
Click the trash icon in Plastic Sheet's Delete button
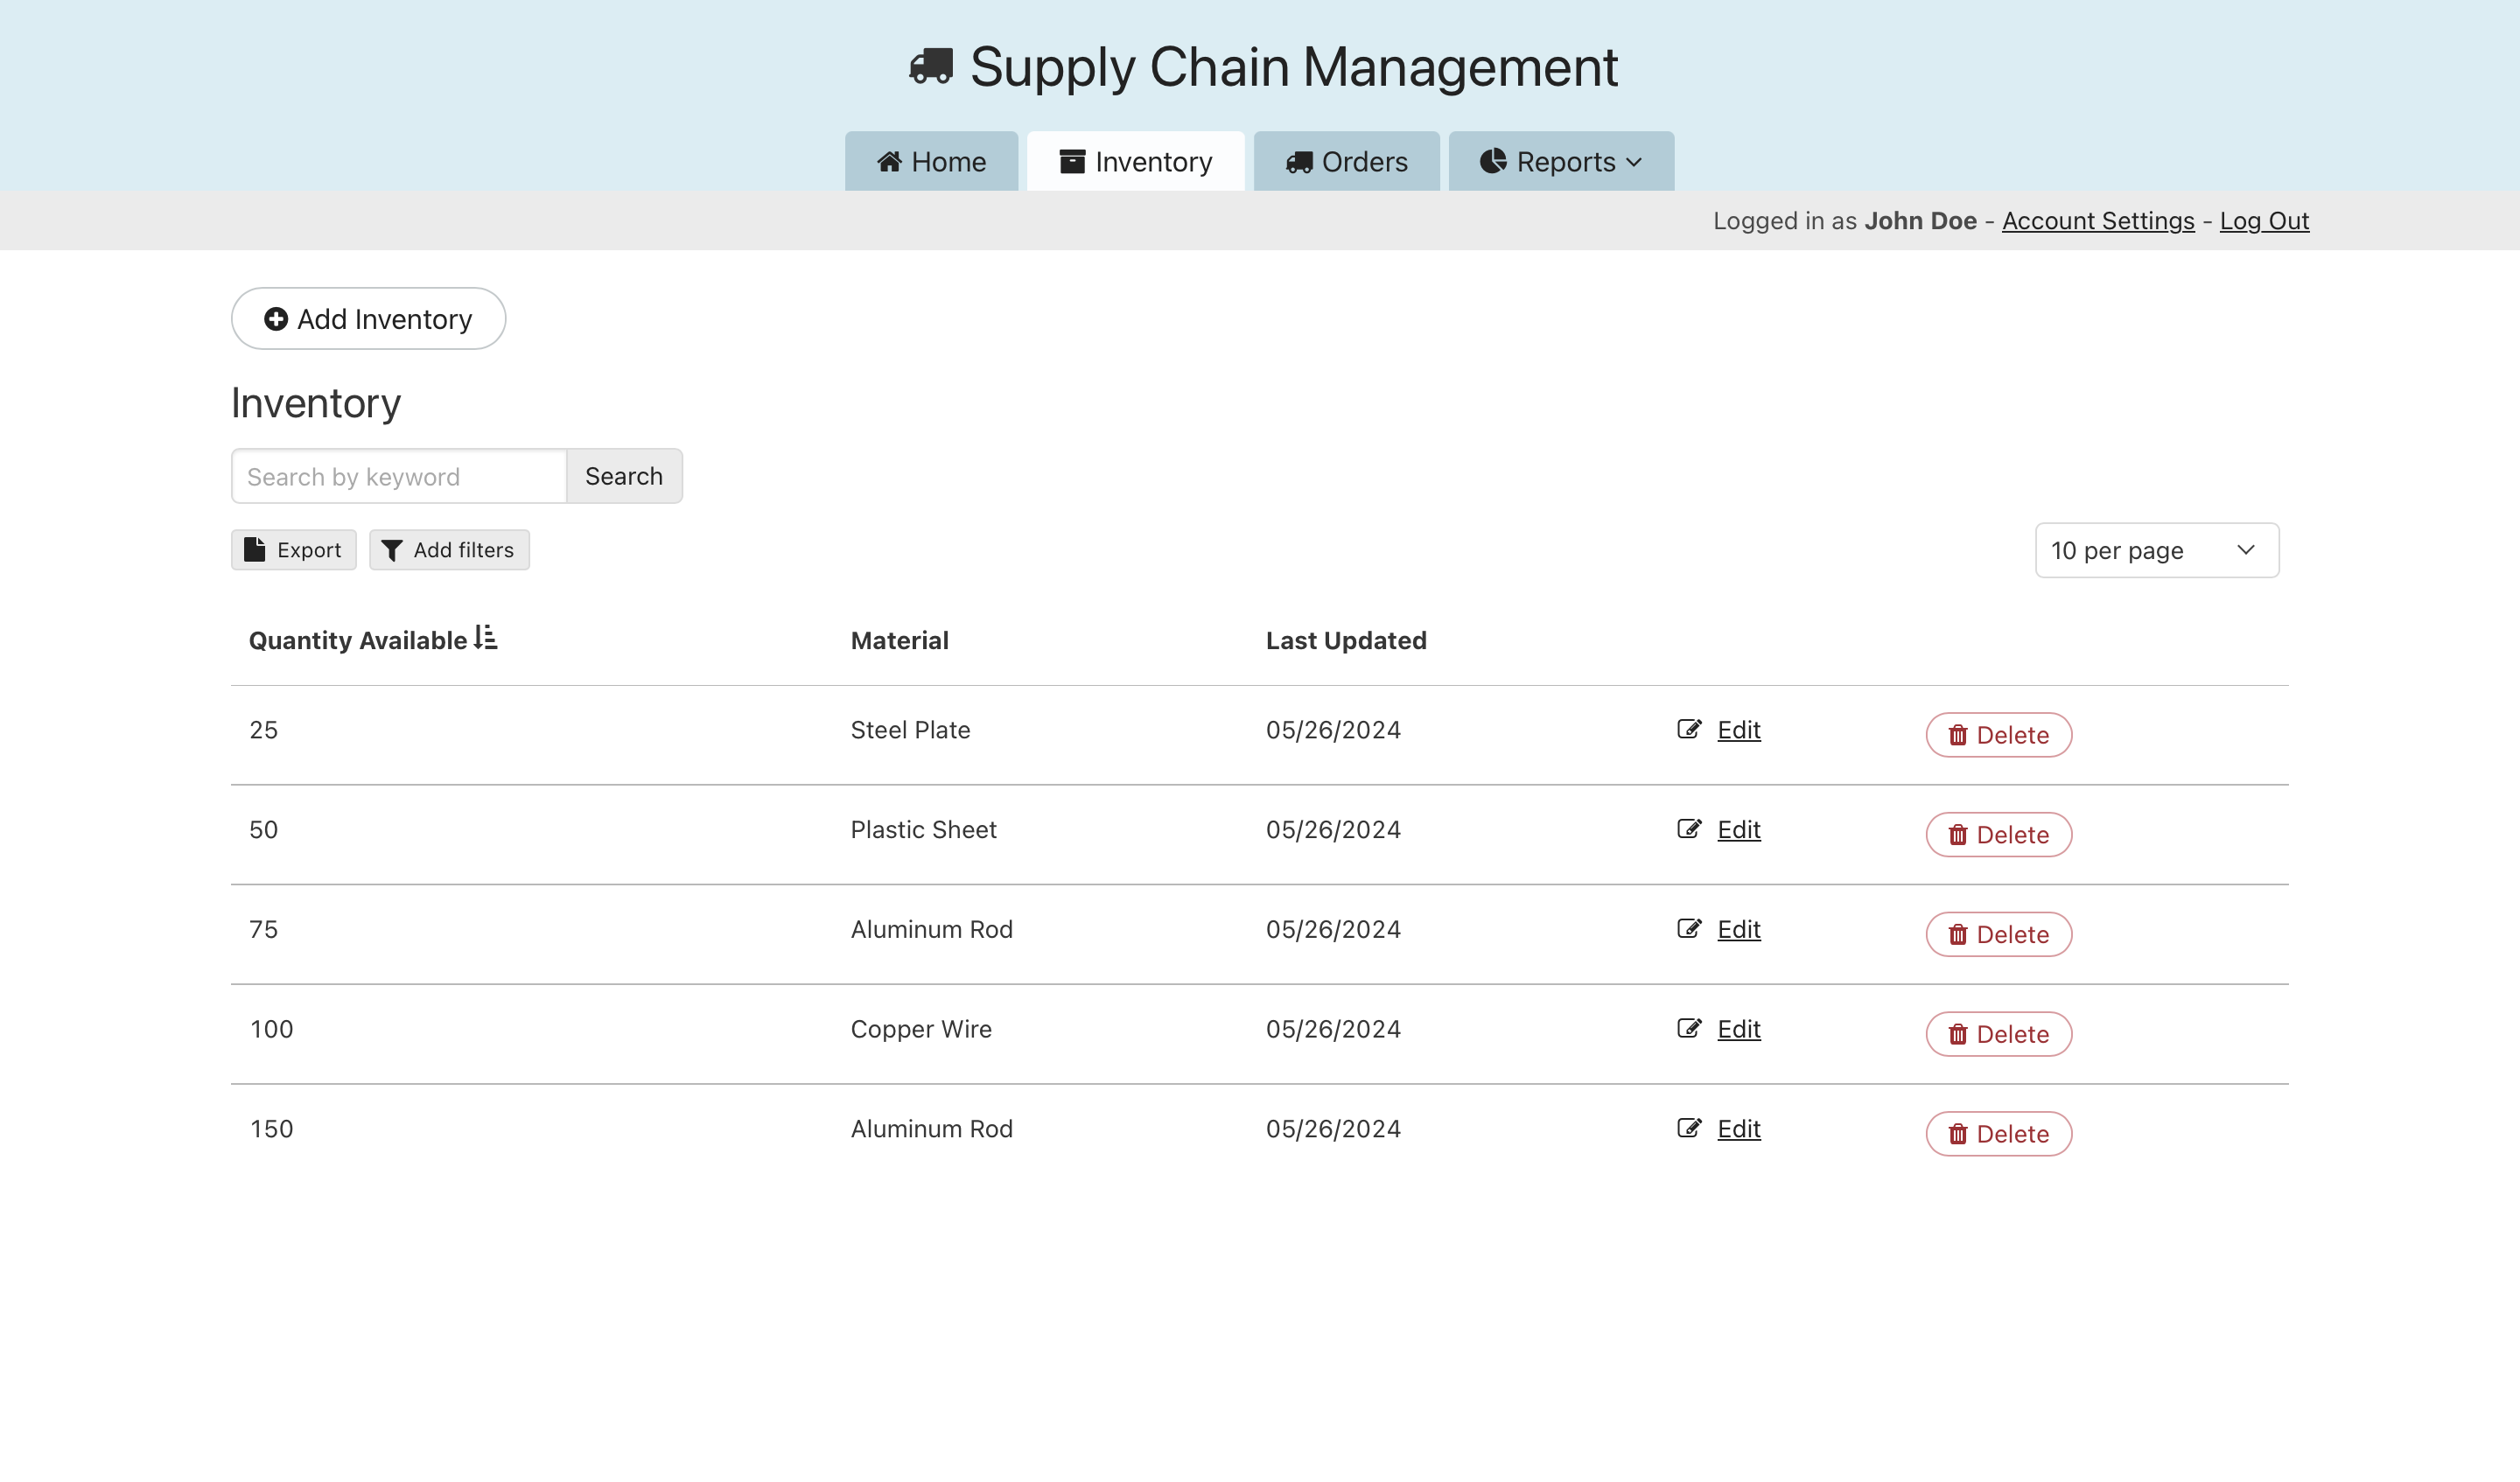1957,835
